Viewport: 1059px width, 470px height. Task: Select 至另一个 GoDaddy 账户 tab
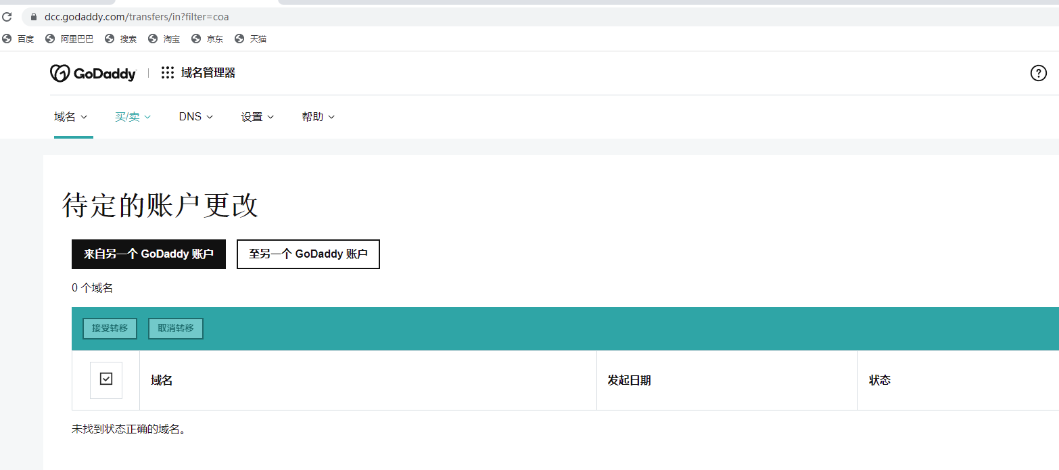[x=308, y=254]
